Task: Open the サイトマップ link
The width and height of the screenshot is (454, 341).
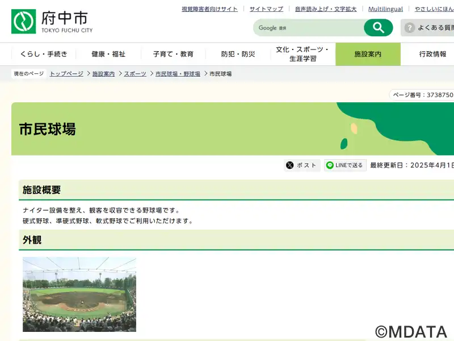Action: [266, 9]
